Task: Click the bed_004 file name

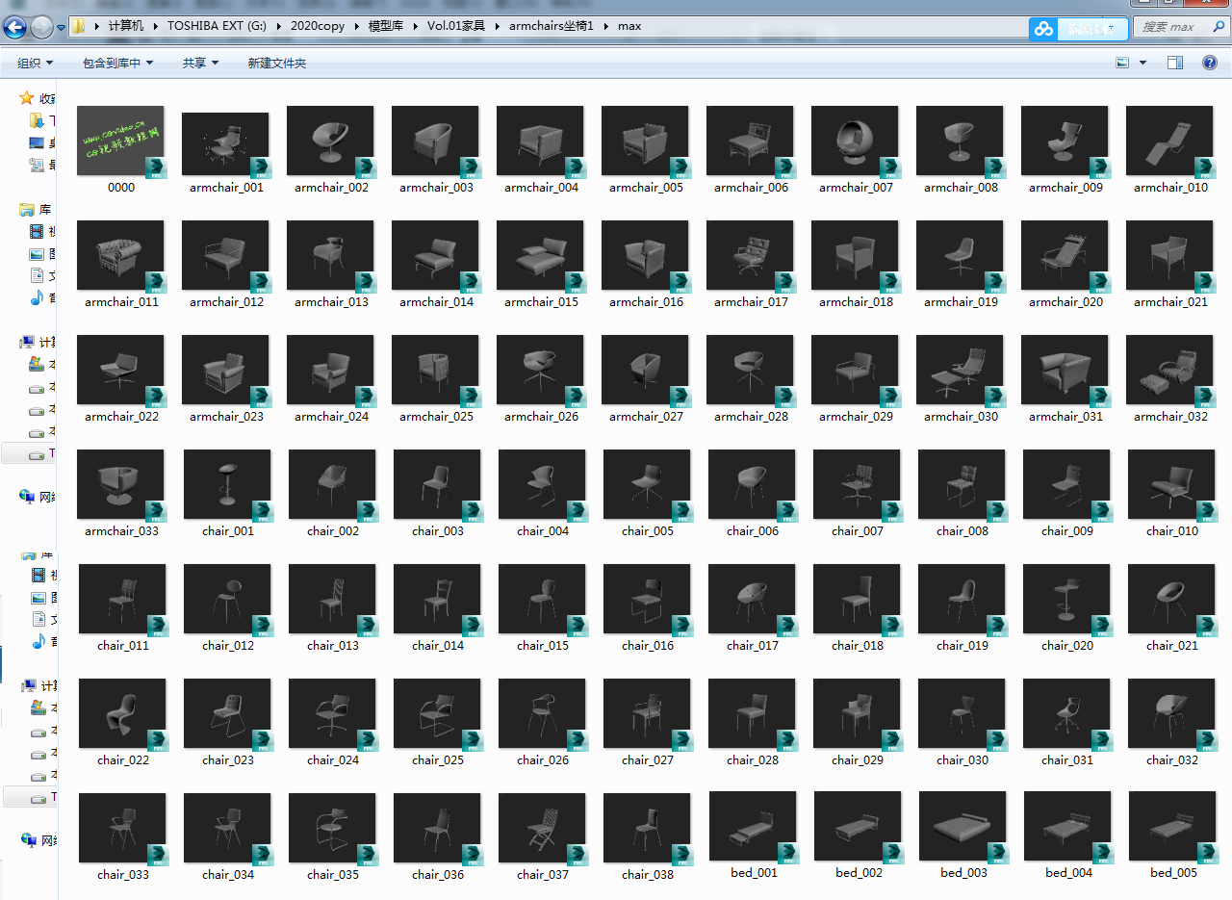Action: 1068,873
